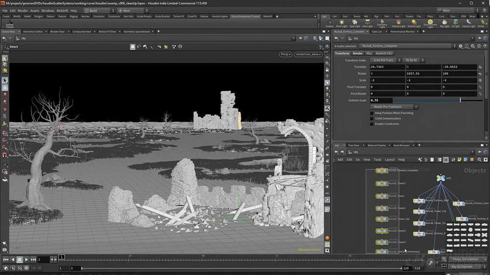Create a Point Light from the shelf

(342, 23)
